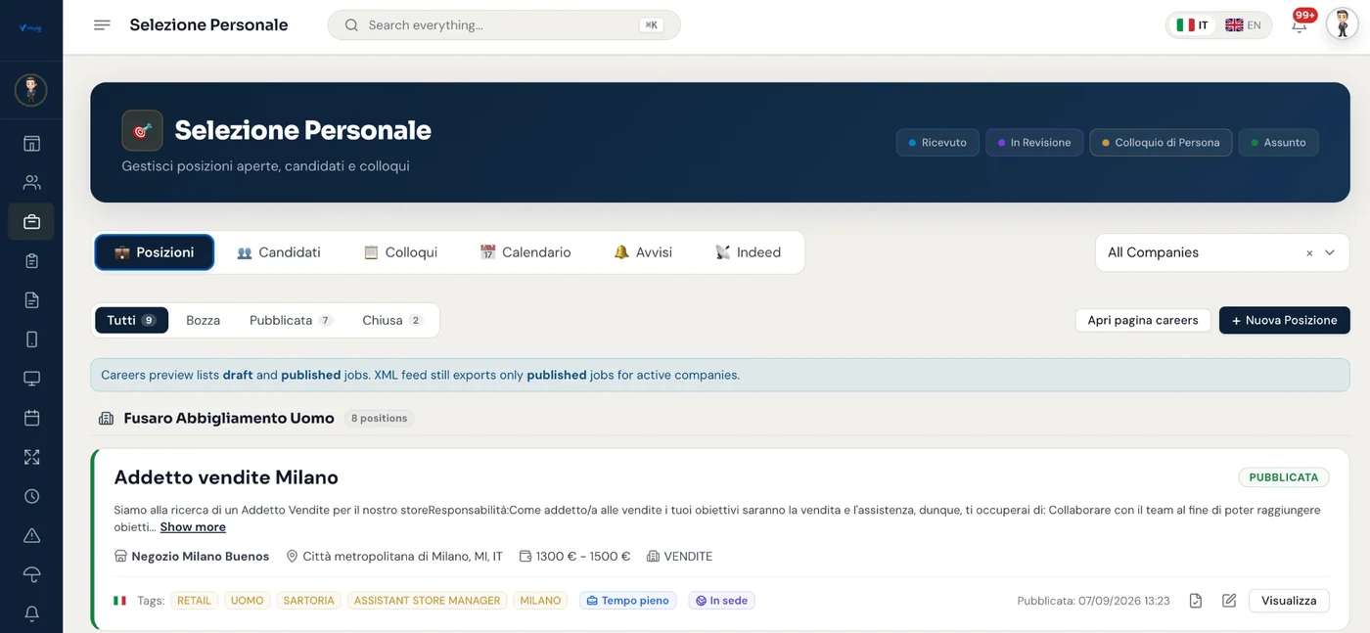Viewport: 1370px width, 633px height.
Task: Click the Fusaro Abbigliamento Uomo company heading
Action: tap(229, 418)
